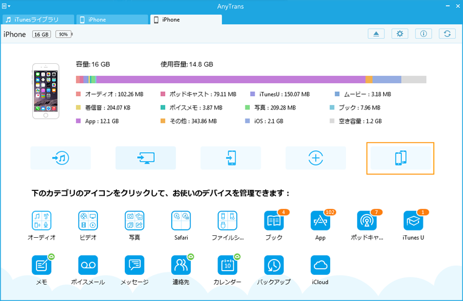The width and height of the screenshot is (463, 301).
Task: Open the バックアップ backup icon
Action: point(274,265)
